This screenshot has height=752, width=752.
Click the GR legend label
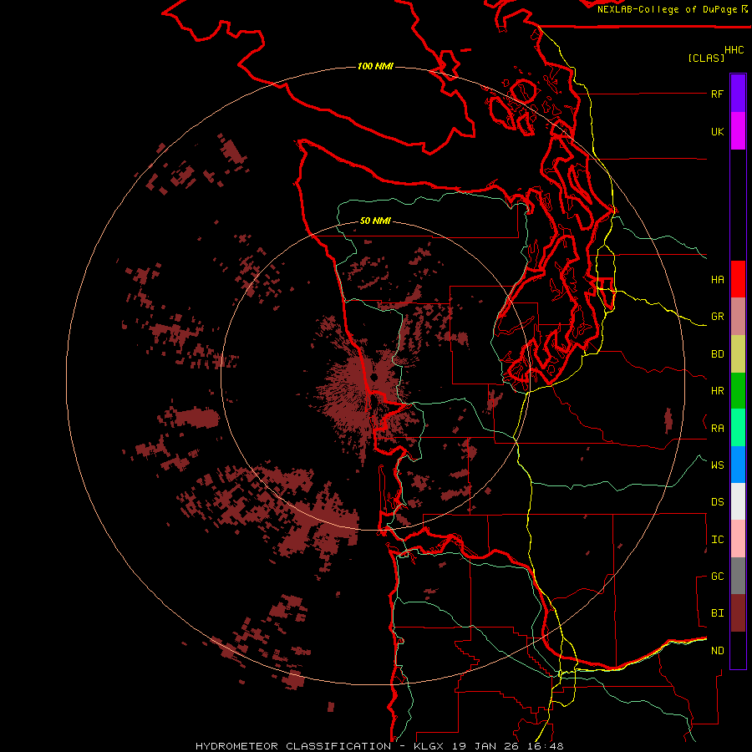[717, 317]
